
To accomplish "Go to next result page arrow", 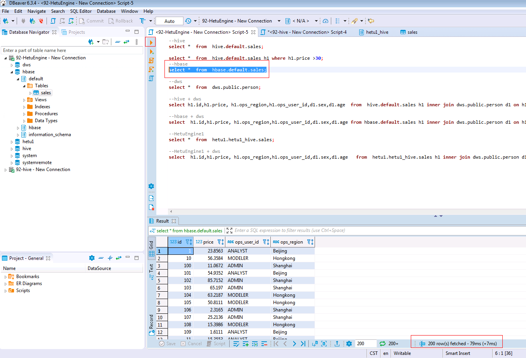I will [294, 344].
